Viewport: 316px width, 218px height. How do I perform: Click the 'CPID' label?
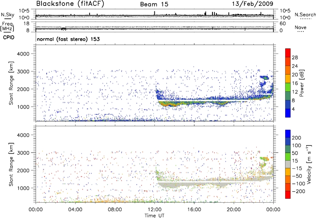pos(9,37)
